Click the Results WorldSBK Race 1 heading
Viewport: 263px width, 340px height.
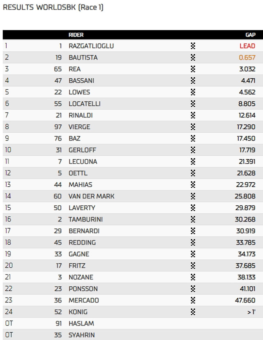coord(53,8)
